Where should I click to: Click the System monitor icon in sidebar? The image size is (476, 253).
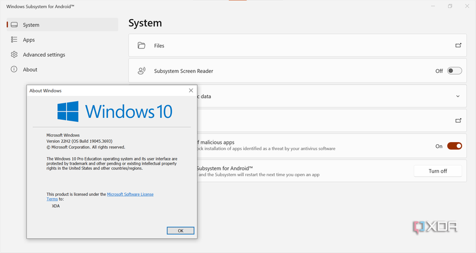point(14,25)
